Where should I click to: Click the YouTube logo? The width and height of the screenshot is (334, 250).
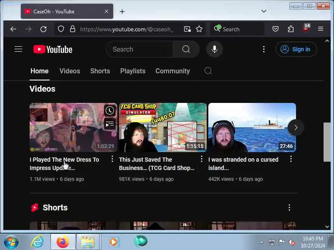point(53,49)
